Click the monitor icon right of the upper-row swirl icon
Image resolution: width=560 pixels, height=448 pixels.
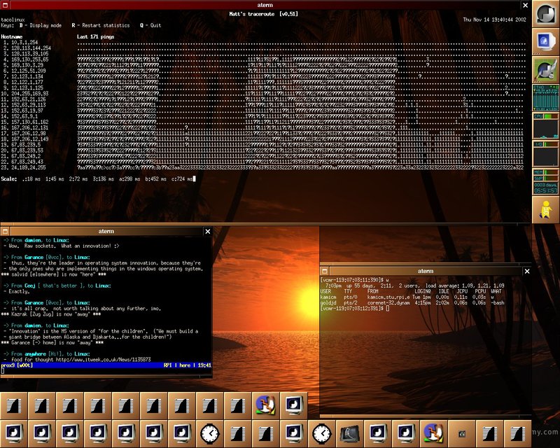pyautogui.click(x=293, y=405)
